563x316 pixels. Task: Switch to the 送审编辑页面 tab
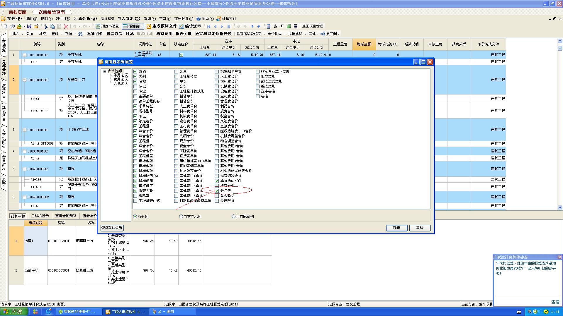52,12
